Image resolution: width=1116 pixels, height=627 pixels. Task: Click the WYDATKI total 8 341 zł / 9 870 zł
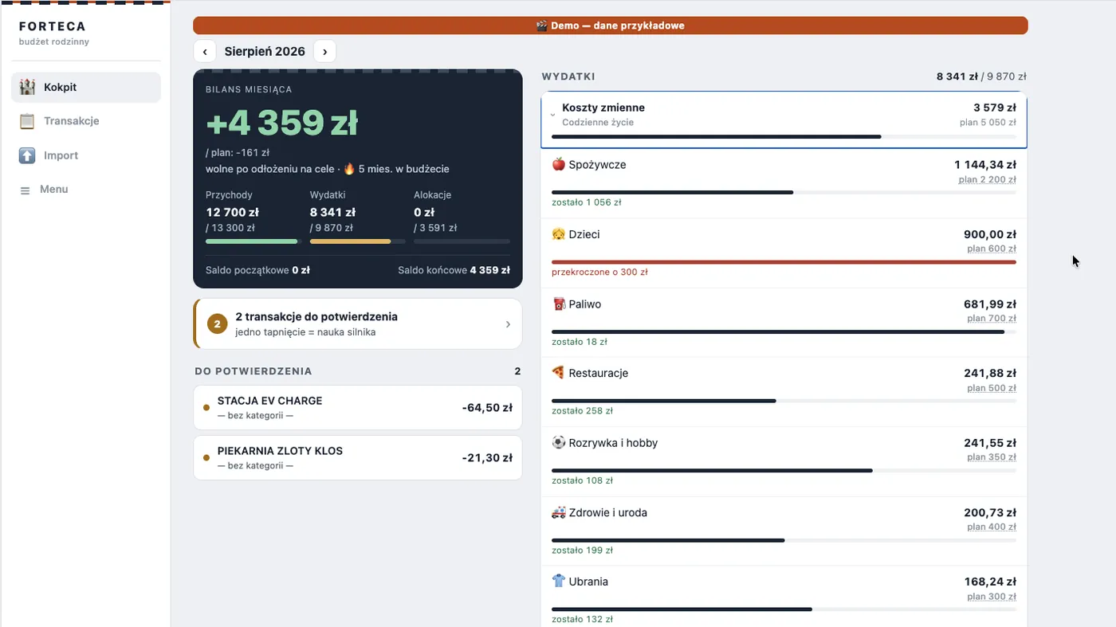point(981,77)
